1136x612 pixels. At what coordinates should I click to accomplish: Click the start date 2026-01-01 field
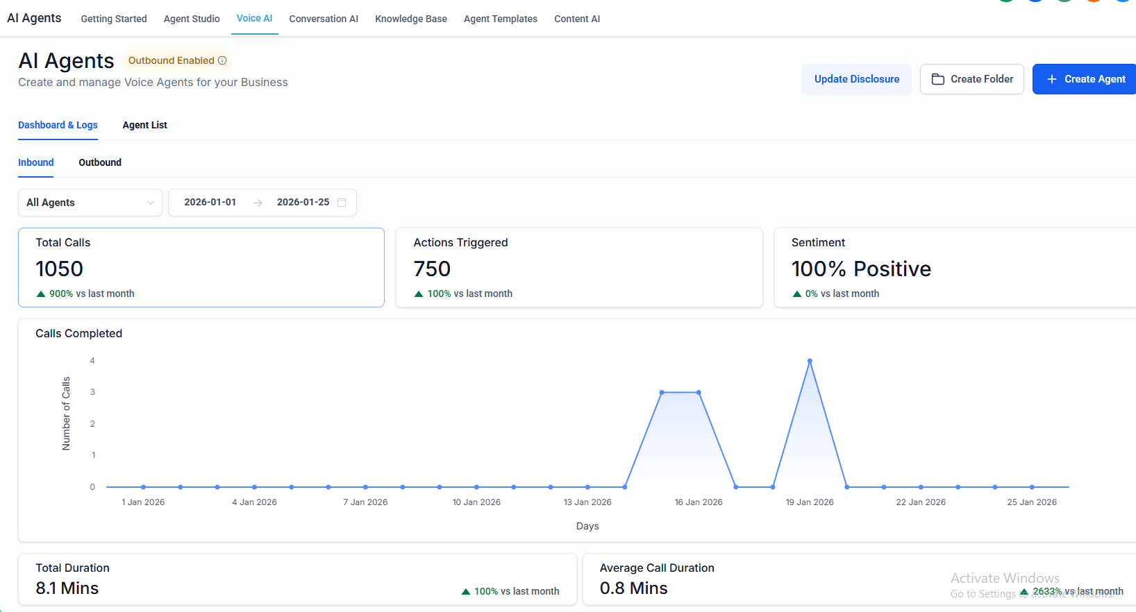tap(210, 203)
